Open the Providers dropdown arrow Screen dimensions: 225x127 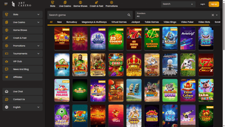217,15
